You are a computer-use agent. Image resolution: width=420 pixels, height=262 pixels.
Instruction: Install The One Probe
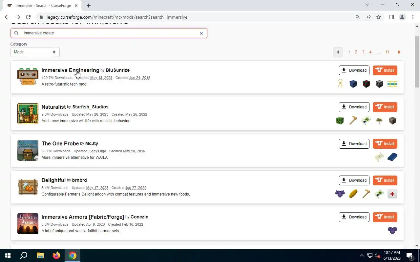point(385,144)
